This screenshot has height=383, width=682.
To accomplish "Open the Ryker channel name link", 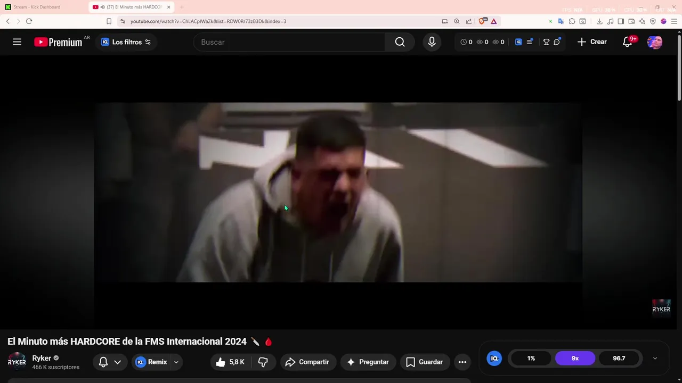I will [x=42, y=358].
